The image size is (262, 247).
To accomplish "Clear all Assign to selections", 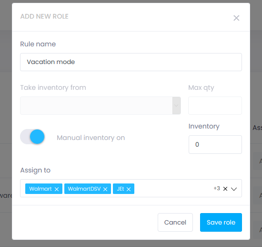I will point(225,189).
